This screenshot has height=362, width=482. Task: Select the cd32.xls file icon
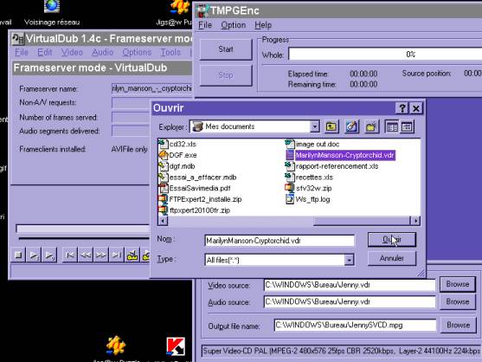pyautogui.click(x=164, y=144)
